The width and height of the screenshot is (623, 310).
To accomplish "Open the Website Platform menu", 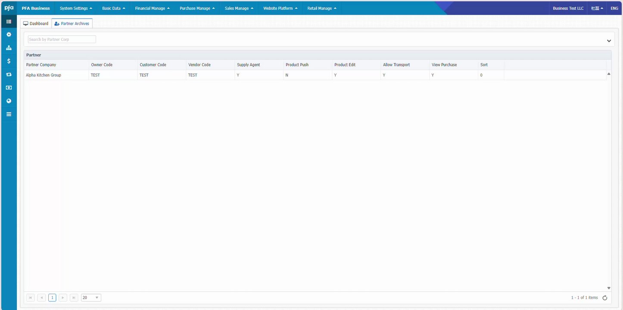I will coord(280,8).
